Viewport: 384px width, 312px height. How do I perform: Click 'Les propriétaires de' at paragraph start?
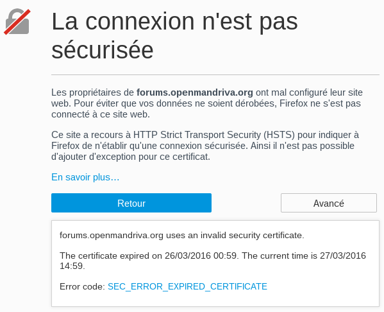click(92, 92)
